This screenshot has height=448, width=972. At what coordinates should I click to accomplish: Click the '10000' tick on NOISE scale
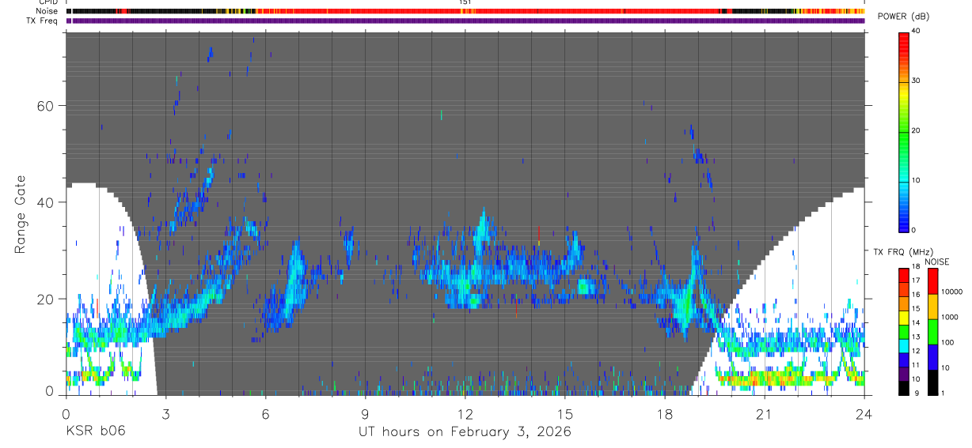pos(952,292)
